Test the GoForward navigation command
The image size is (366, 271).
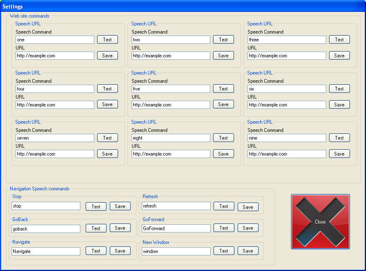coord(224,228)
